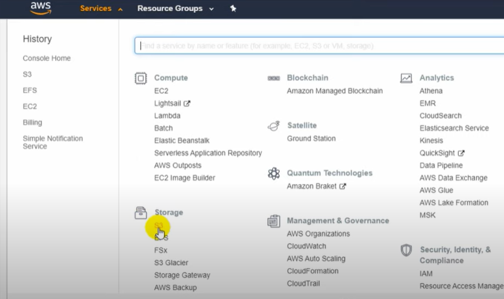Click the Satellite category icon
Viewport: 504px width, 299px height.
273,126
